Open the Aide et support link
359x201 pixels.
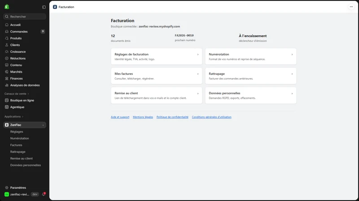[x=120, y=117]
